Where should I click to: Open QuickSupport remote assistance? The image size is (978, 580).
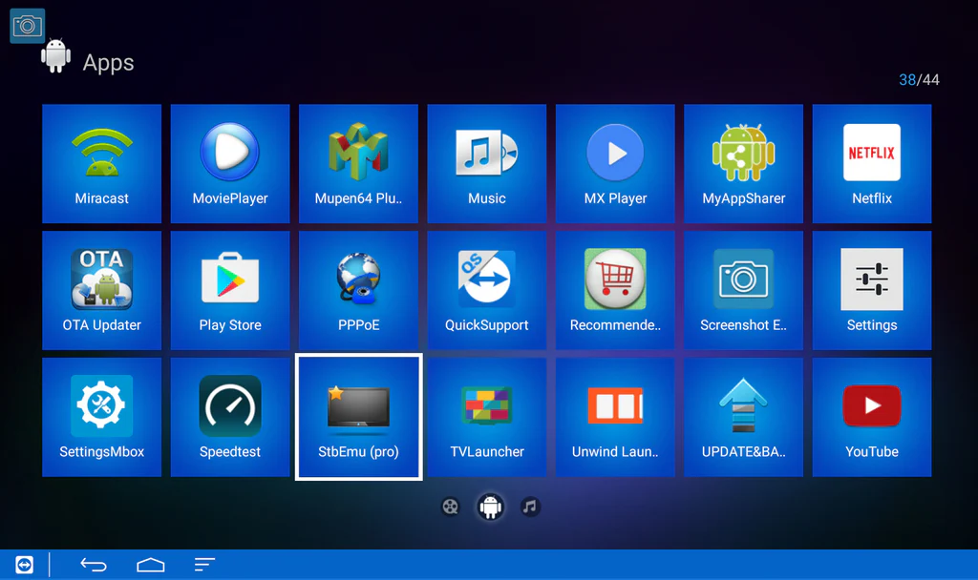pos(486,289)
